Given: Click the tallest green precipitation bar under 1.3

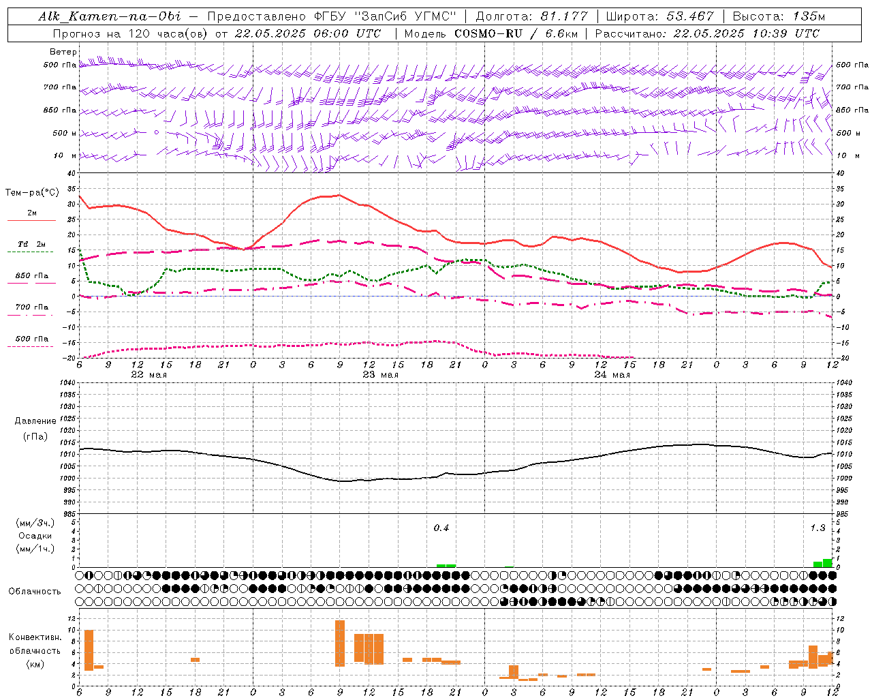Looking at the screenshot, I should click(828, 563).
